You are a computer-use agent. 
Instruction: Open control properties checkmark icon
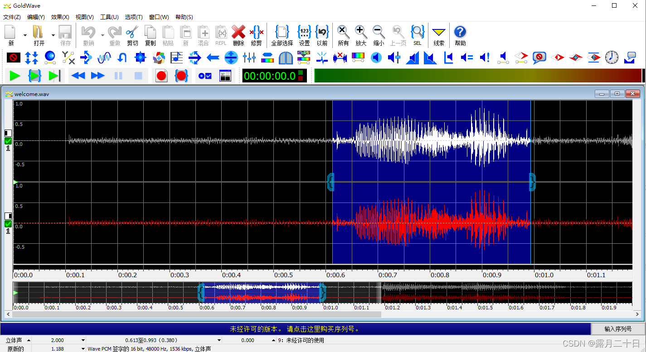205,76
